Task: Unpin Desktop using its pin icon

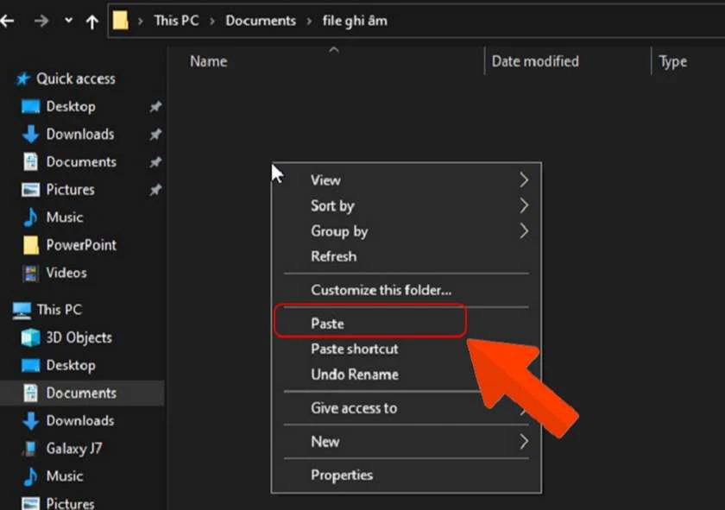Action: pos(155,107)
